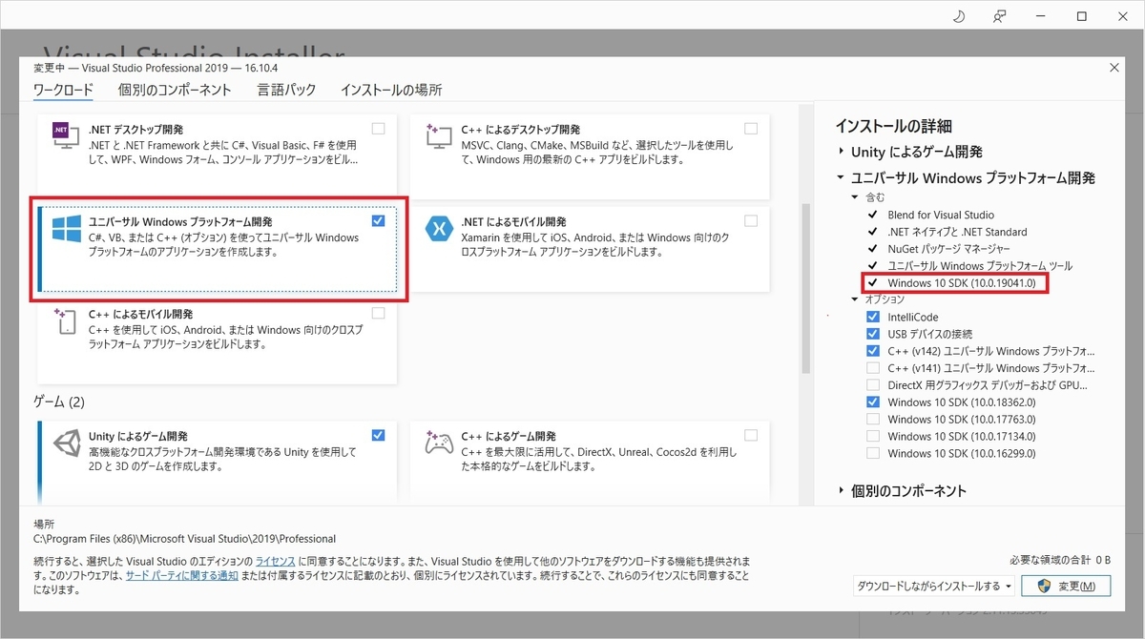Check the C++ によるデスクトップ開発 checkbox
This screenshot has height=639, width=1145.
(751, 129)
